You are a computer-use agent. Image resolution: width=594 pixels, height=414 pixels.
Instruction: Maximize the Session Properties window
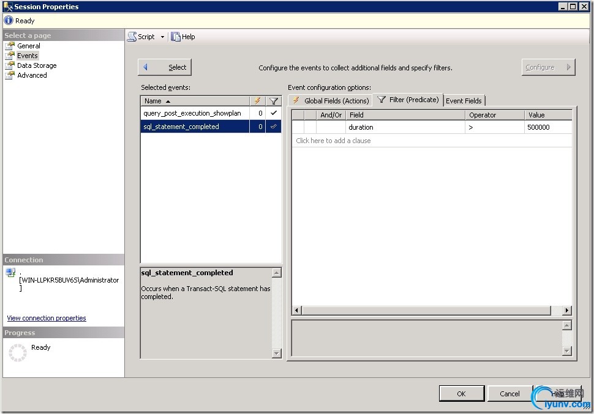573,7
